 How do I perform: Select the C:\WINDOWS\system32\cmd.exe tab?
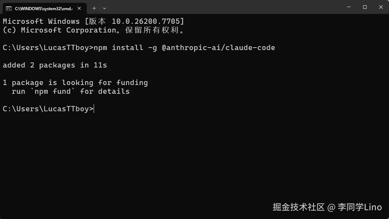point(42,8)
